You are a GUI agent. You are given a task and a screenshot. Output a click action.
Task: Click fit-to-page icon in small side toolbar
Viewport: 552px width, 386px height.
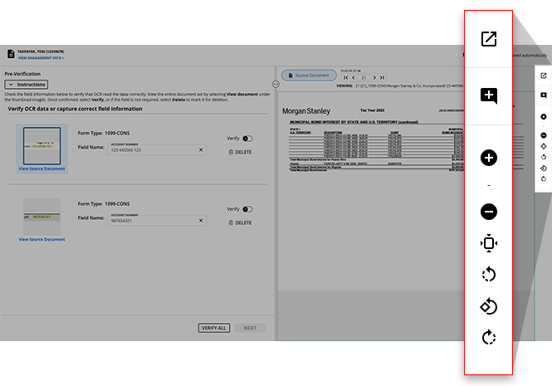click(544, 146)
